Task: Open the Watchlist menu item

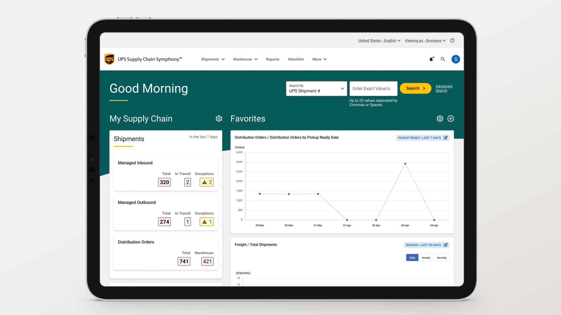Action: [295, 59]
